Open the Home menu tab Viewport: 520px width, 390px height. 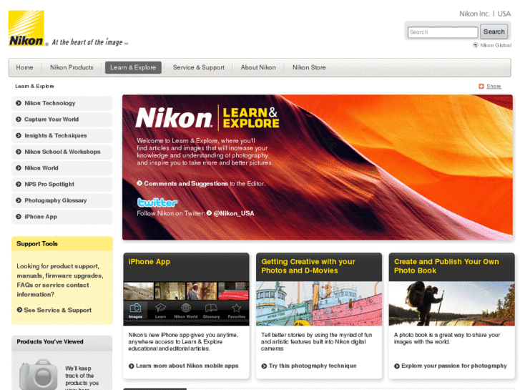(x=24, y=67)
